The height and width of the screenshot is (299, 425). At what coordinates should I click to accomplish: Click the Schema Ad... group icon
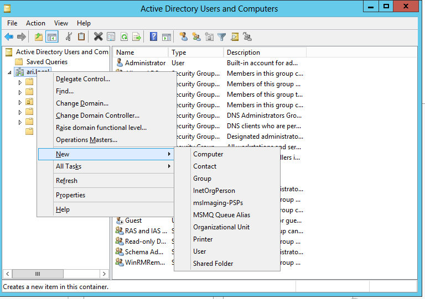coord(120,252)
